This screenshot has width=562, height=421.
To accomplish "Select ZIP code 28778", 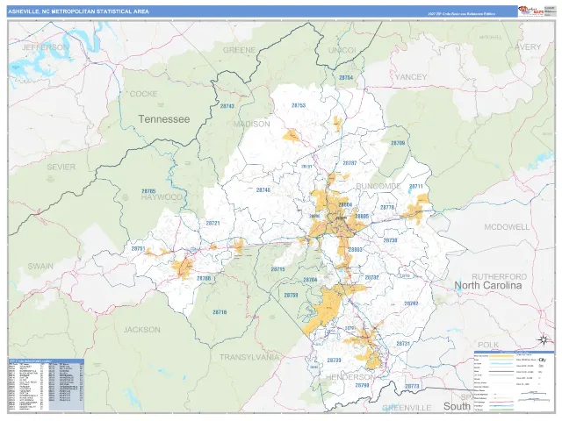I will tap(387, 207).
